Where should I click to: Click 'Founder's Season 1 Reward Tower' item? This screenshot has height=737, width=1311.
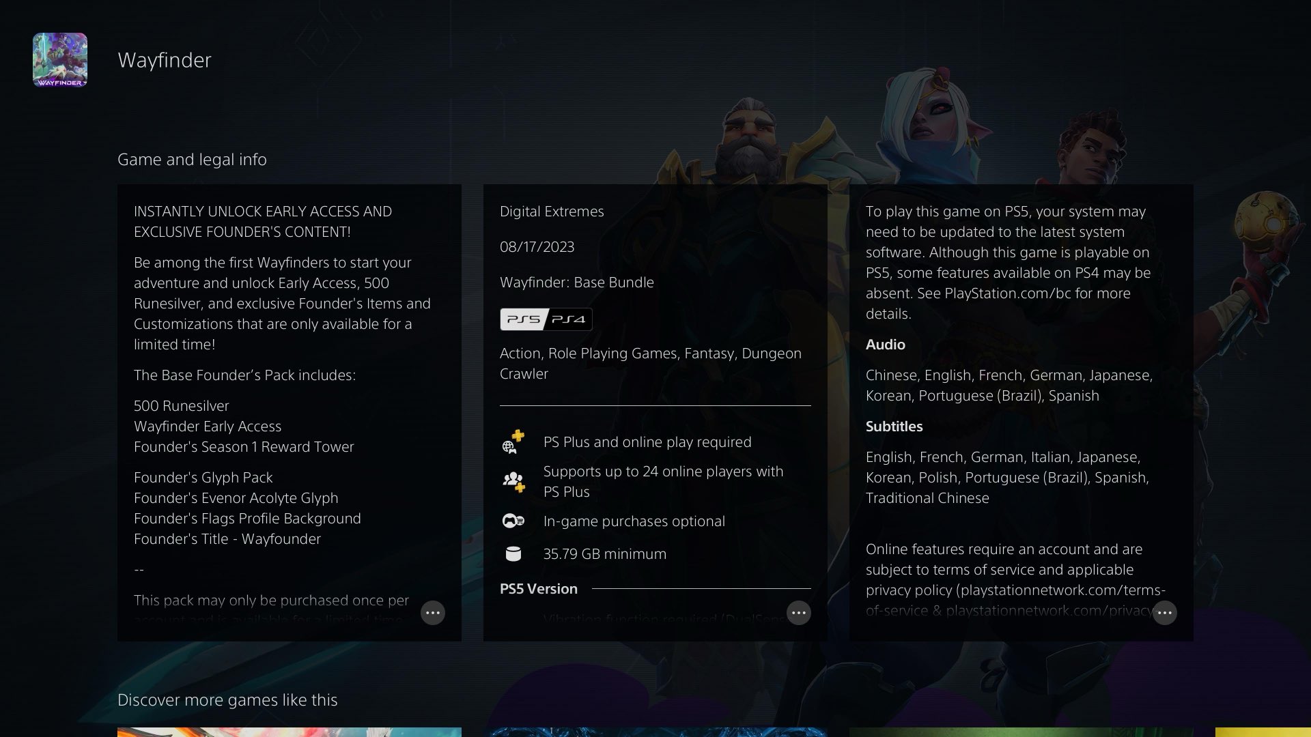coord(244,447)
